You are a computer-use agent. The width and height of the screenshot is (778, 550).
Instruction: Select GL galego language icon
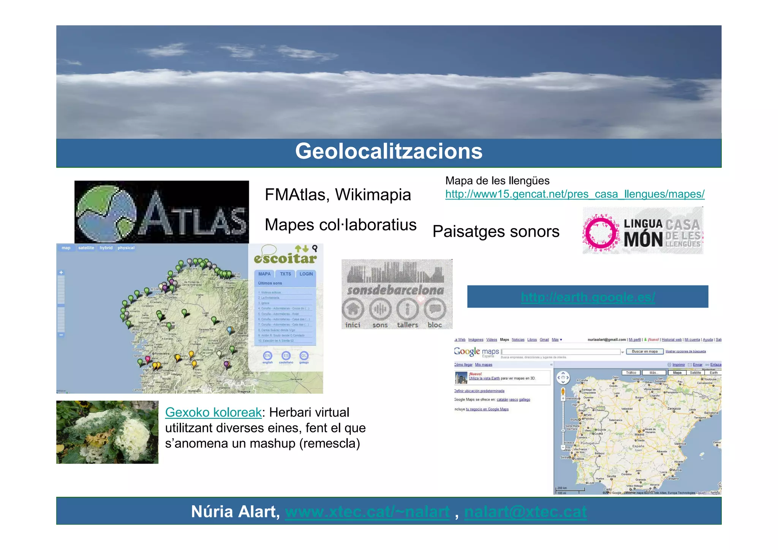tap(304, 356)
